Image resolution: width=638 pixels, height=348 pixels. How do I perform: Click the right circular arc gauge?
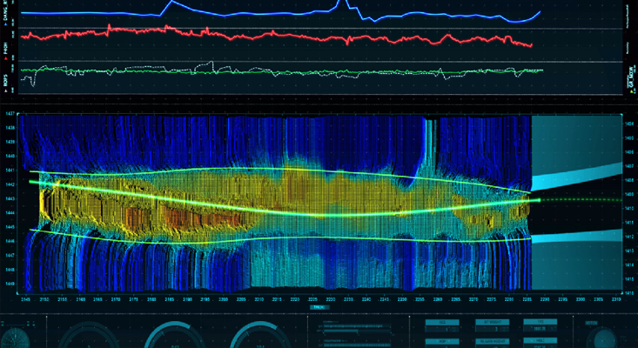point(260,336)
